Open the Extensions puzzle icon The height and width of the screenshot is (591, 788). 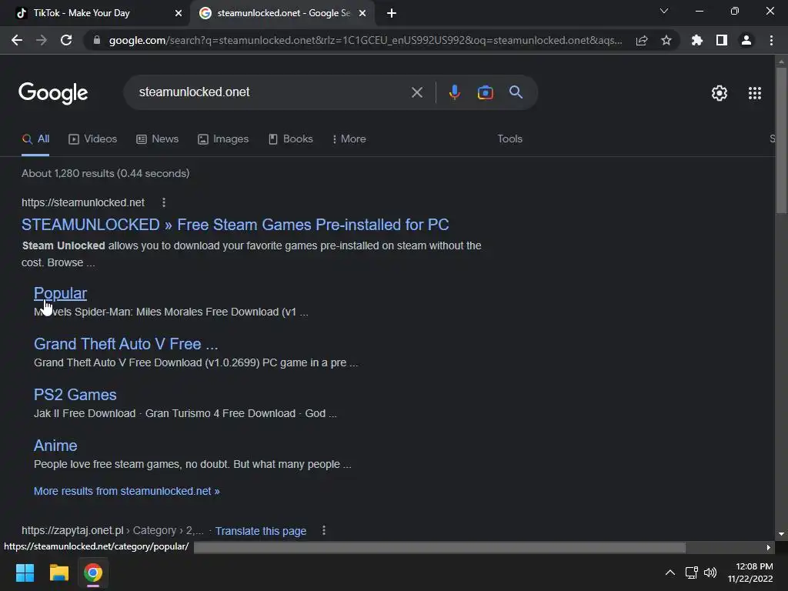[x=697, y=40]
